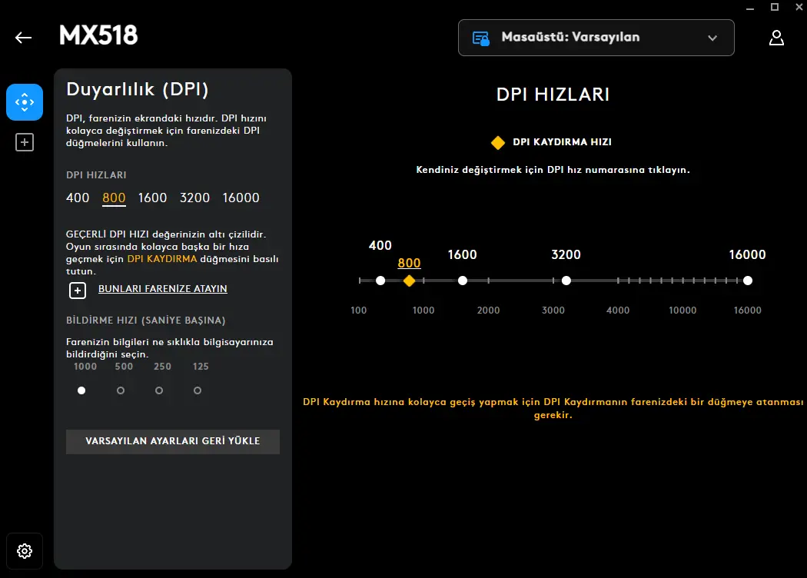Click the 16000 label above slider
Viewport: 807px width, 578px height.
click(747, 254)
